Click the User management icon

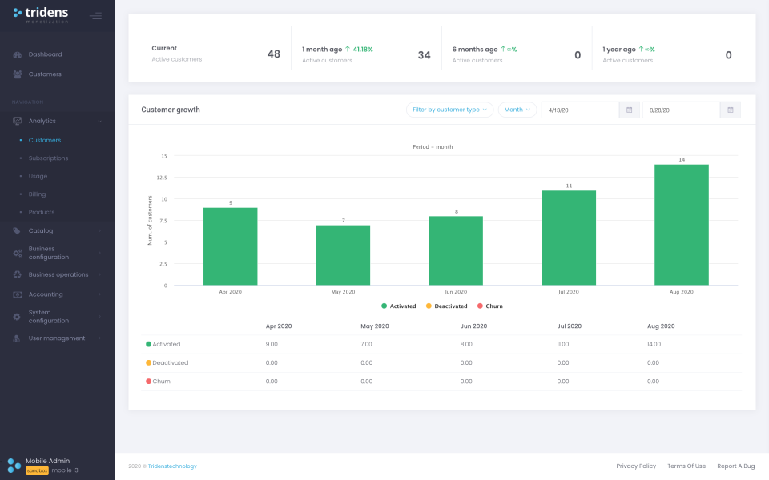click(x=17, y=338)
